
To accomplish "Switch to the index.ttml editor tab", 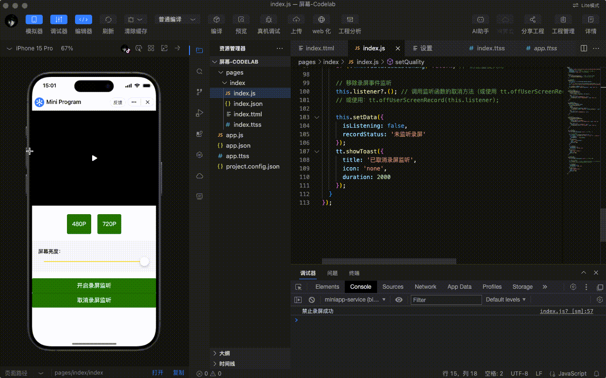I will (x=320, y=48).
